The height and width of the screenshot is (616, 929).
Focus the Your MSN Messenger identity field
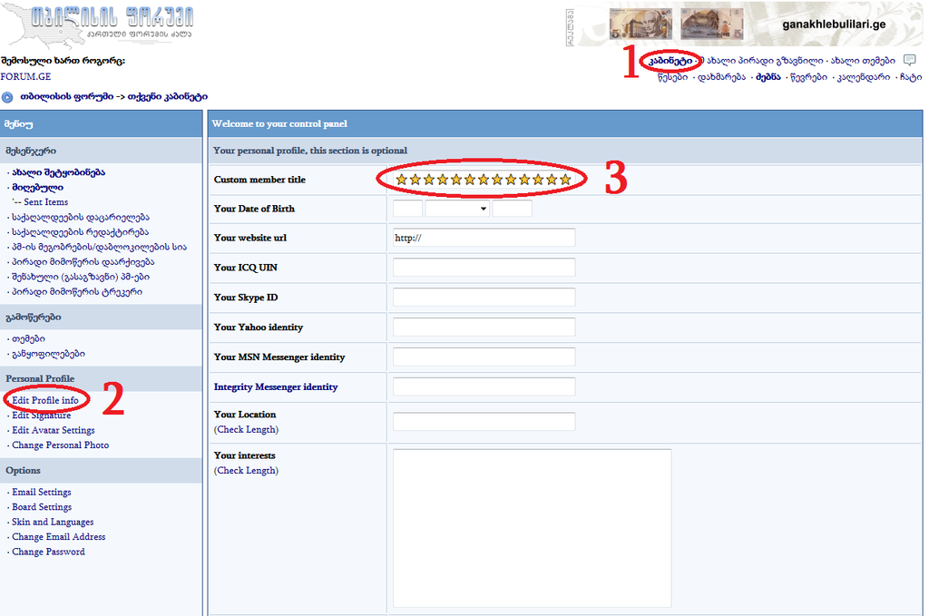click(x=484, y=357)
